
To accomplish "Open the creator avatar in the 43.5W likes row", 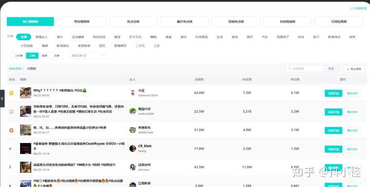I will [133, 167].
